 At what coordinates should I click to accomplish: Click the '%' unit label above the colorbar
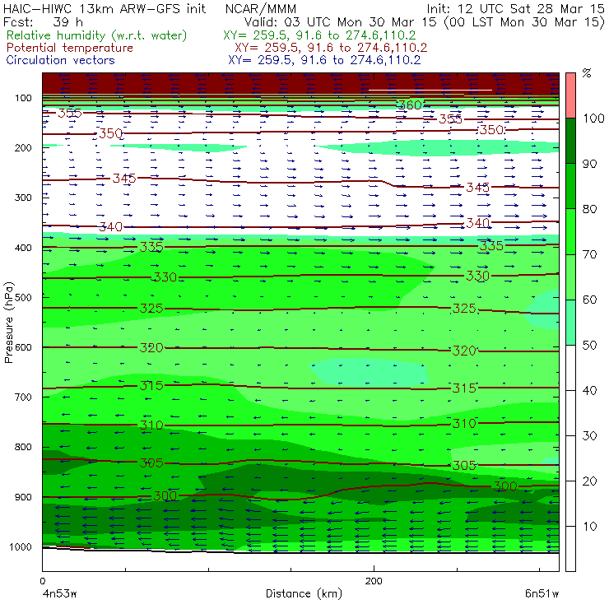click(x=587, y=72)
